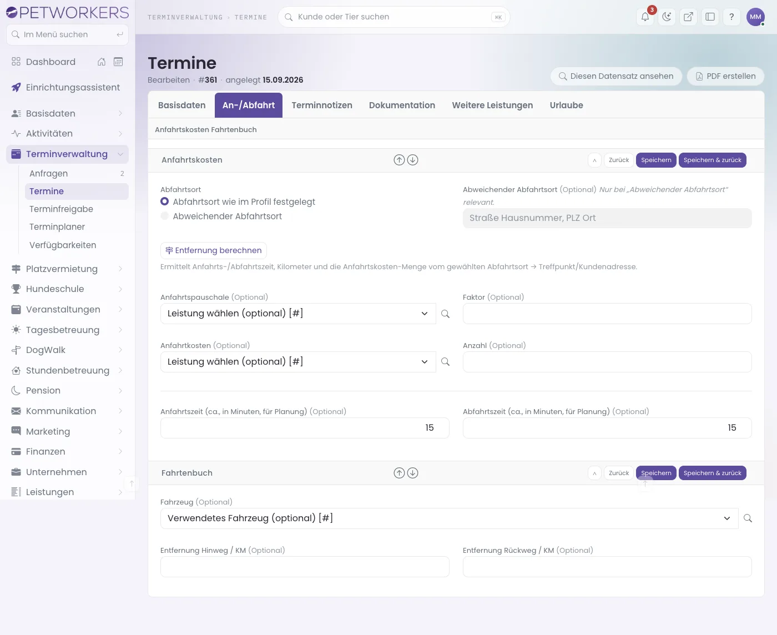The image size is (777, 635).
Task: Click Speichern & zurück in Fahrtenbuch section
Action: point(713,473)
